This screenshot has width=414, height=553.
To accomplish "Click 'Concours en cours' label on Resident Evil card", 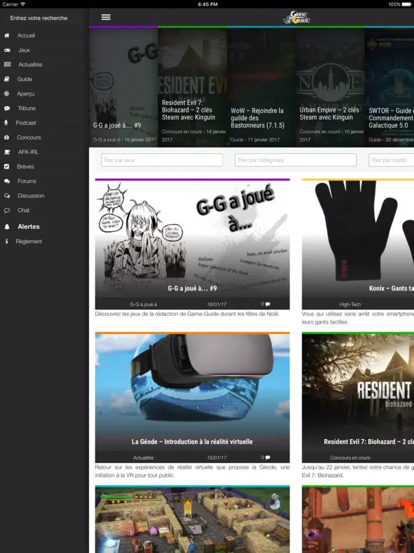I will [x=350, y=458].
